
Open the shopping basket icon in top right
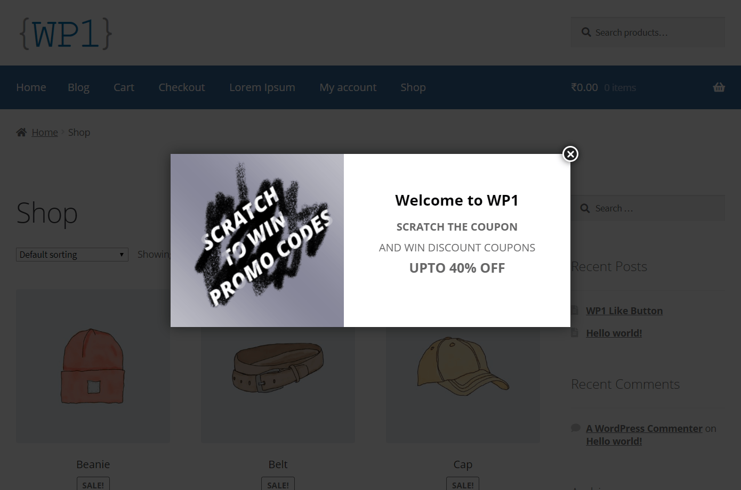[x=719, y=87]
